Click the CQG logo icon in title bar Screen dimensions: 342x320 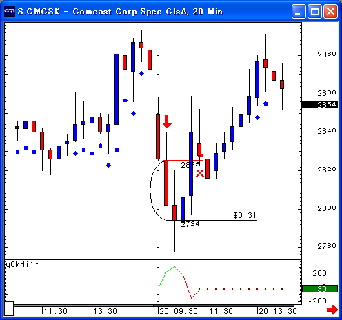point(10,11)
